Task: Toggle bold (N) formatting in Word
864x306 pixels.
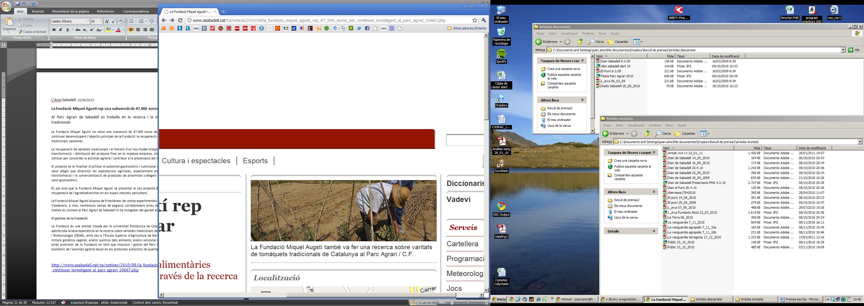Action: (x=54, y=30)
